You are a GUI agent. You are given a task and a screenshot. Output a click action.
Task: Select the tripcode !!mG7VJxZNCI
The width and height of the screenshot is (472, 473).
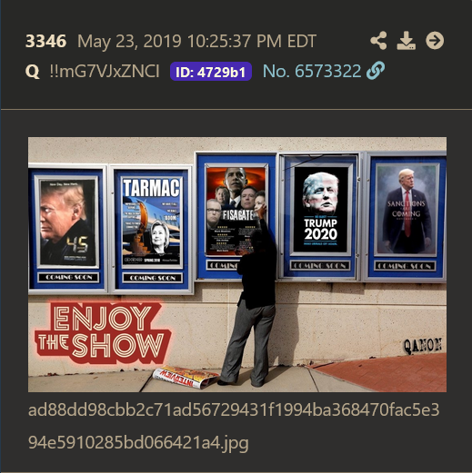point(105,72)
